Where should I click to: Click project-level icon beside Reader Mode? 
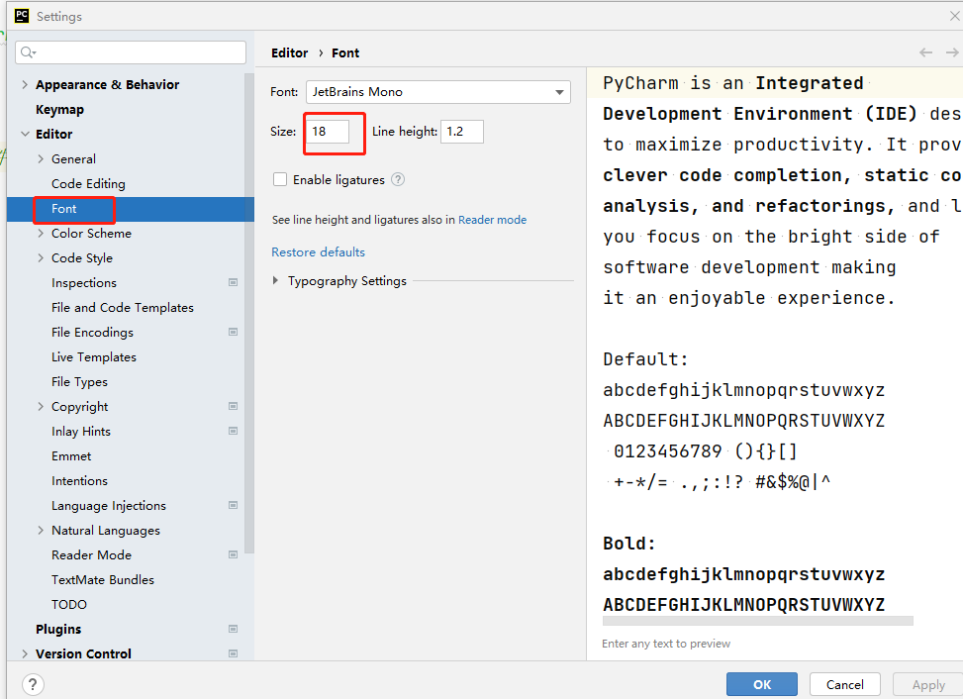234,555
